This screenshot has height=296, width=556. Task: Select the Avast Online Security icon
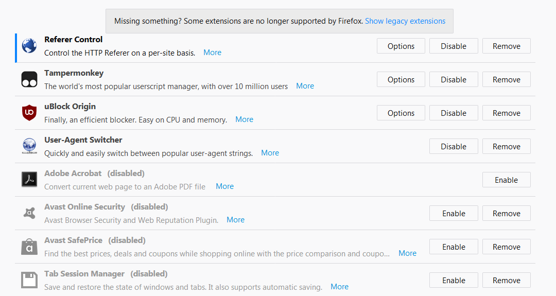29,213
